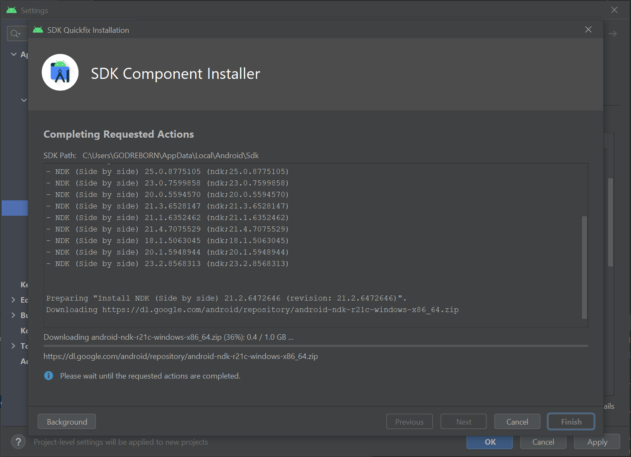
Task: Click log line "NDK (Side by side) 23.2.8568313"
Action: point(168,263)
